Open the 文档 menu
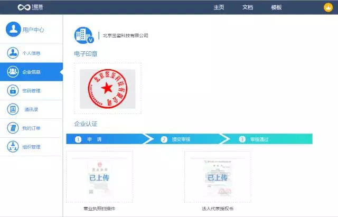Image resolution: width=338 pixels, height=217 pixels. coord(248,7)
